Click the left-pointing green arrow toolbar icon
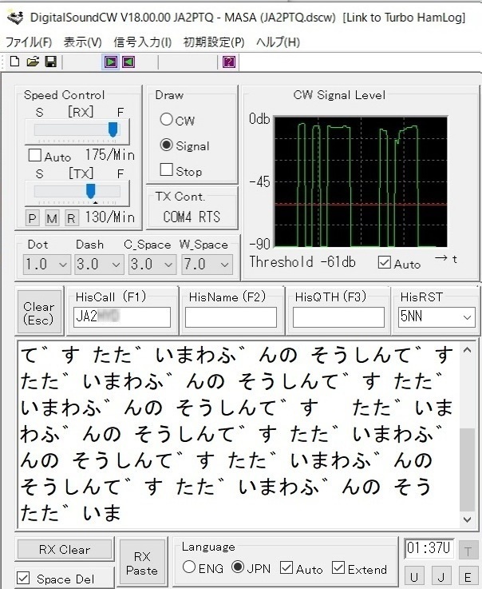482x589 pixels. pos(128,62)
